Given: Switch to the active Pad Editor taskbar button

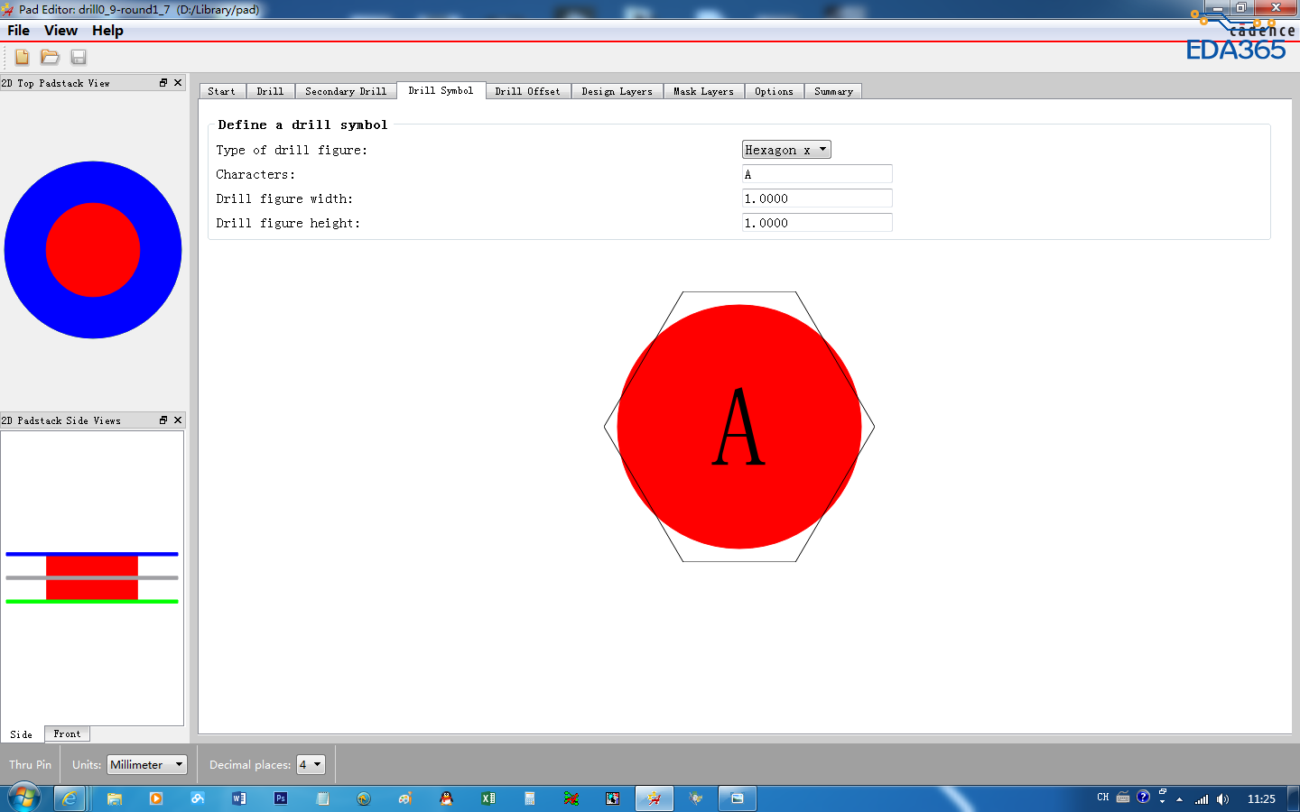Looking at the screenshot, I should point(655,798).
